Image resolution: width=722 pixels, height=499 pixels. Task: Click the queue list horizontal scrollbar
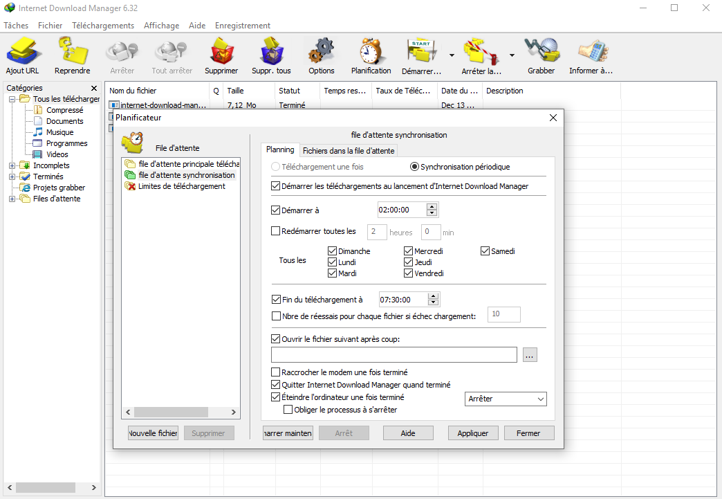coord(181,412)
